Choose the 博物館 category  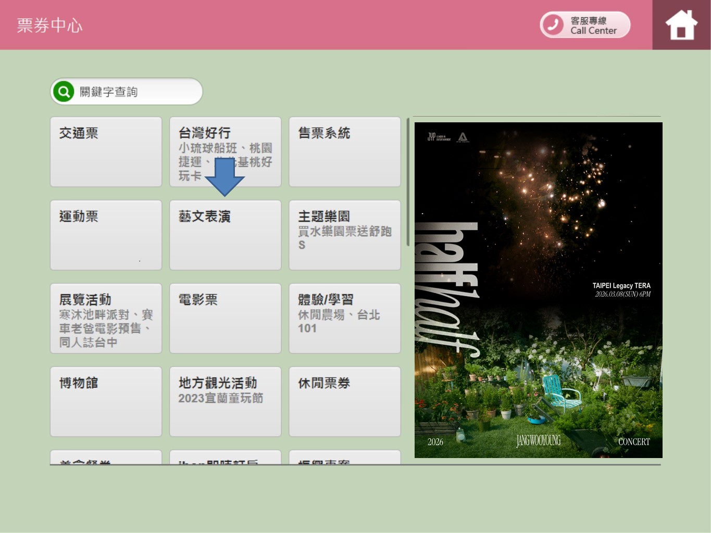click(x=106, y=401)
